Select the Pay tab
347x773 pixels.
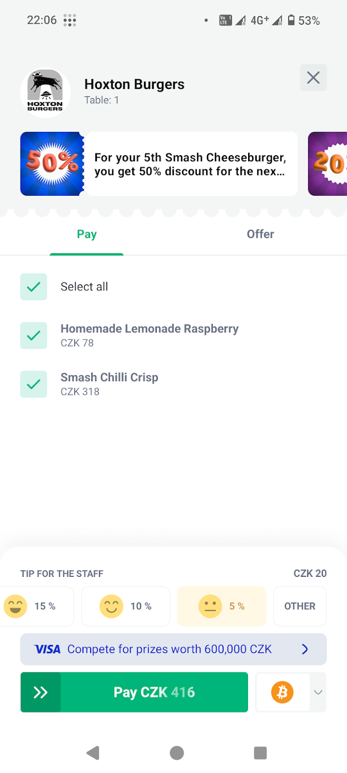87,234
